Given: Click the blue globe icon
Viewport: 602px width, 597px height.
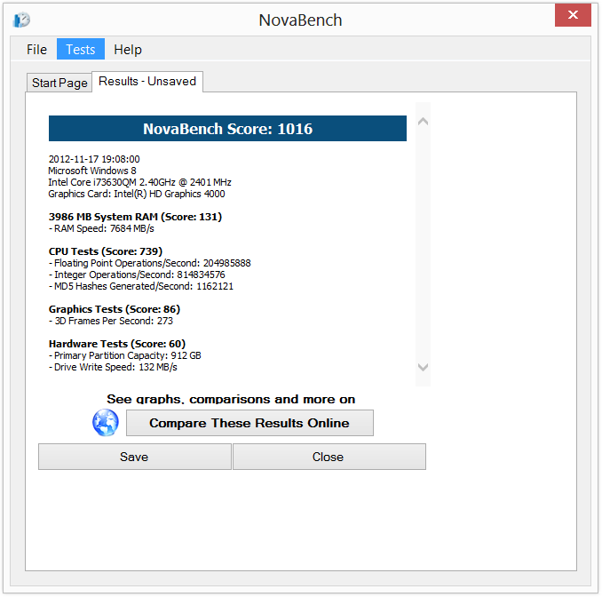Looking at the screenshot, I should click(x=106, y=423).
